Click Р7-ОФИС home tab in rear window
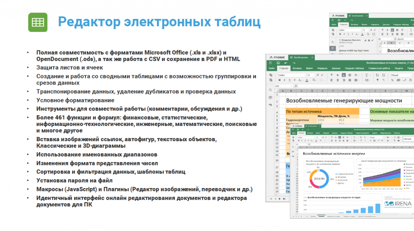 click(x=338, y=16)
